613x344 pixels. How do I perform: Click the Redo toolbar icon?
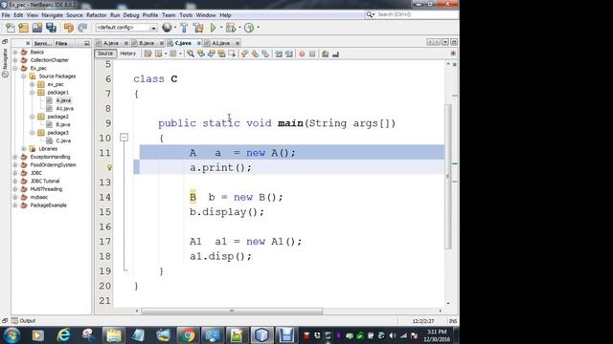[x=82, y=28]
